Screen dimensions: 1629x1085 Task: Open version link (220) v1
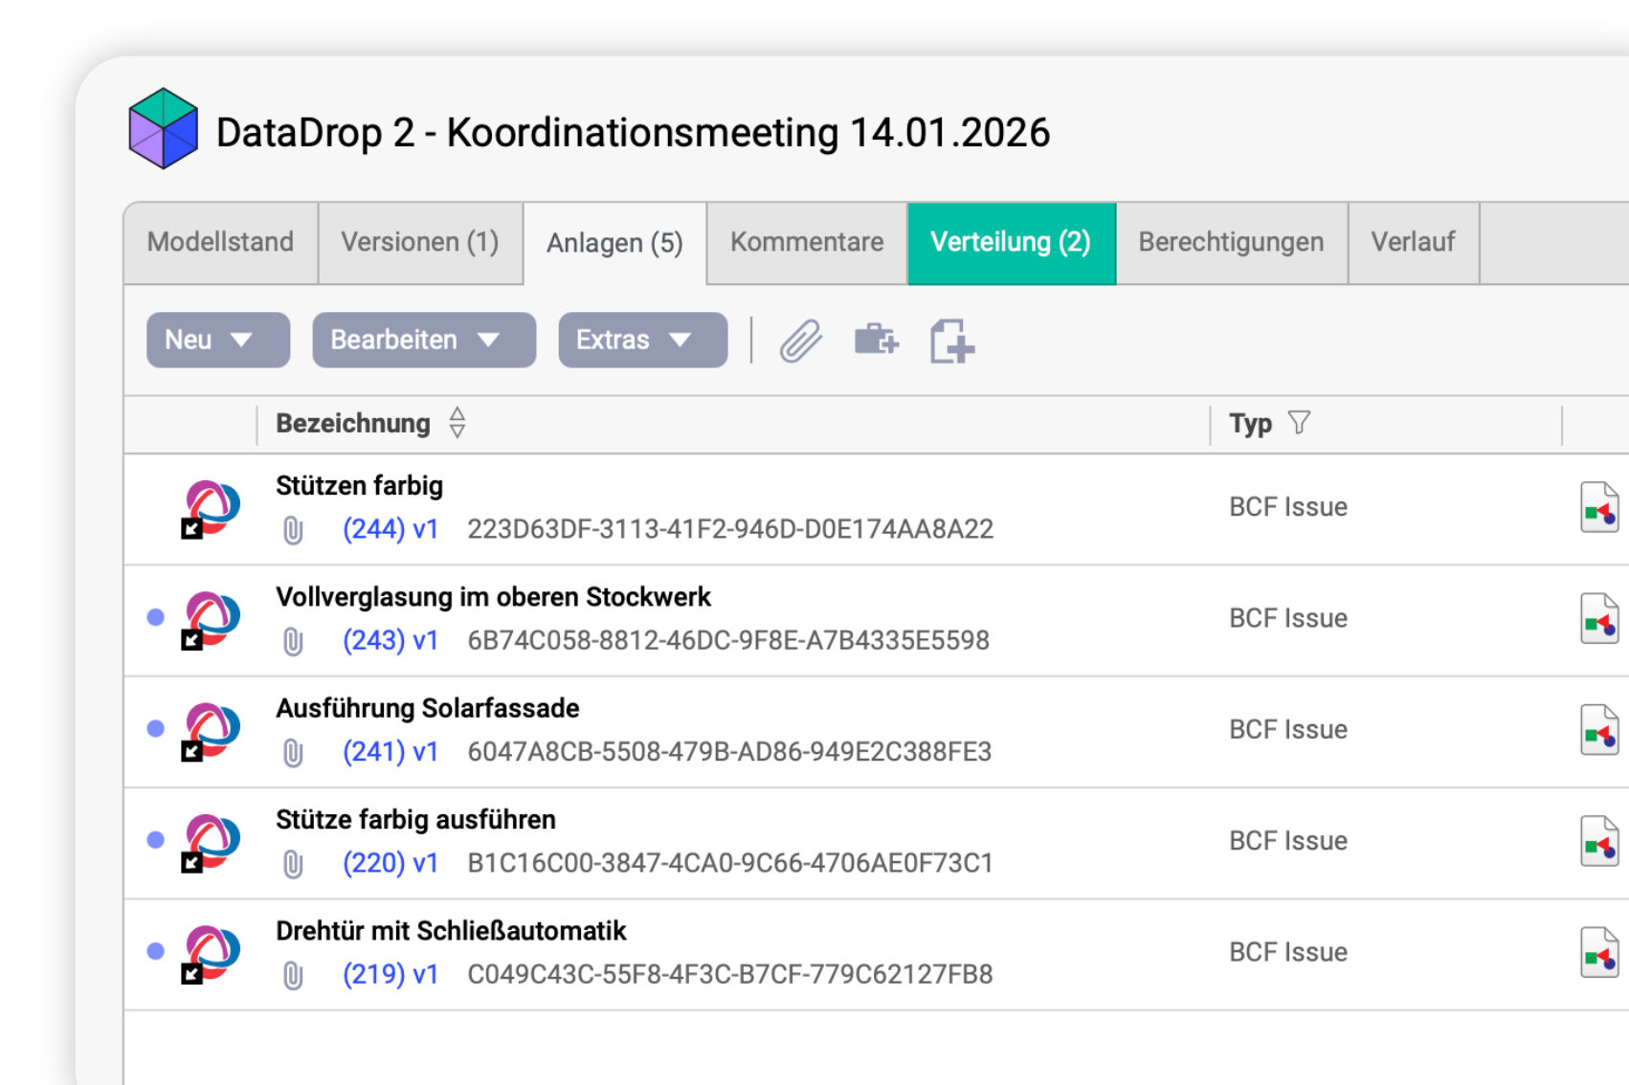391,863
